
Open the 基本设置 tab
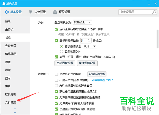point(13,12)
